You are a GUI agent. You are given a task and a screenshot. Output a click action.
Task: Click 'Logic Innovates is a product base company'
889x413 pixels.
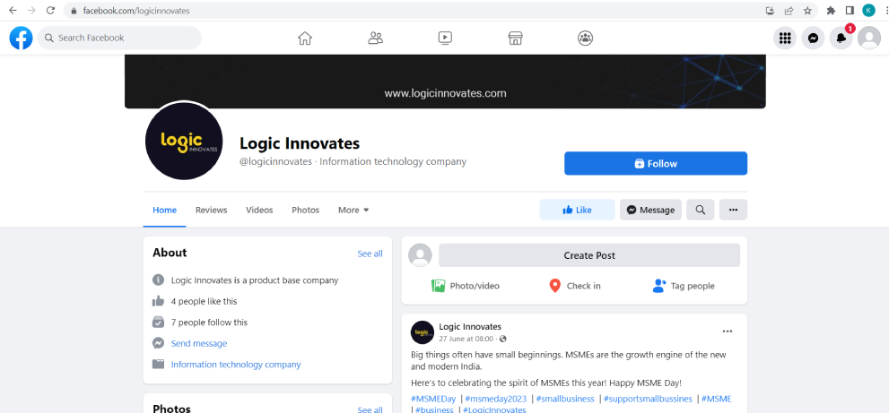(x=255, y=280)
